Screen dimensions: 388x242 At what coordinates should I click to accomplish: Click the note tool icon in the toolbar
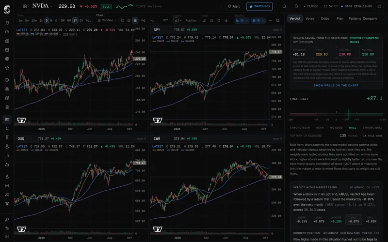pyautogui.click(x=211, y=20)
